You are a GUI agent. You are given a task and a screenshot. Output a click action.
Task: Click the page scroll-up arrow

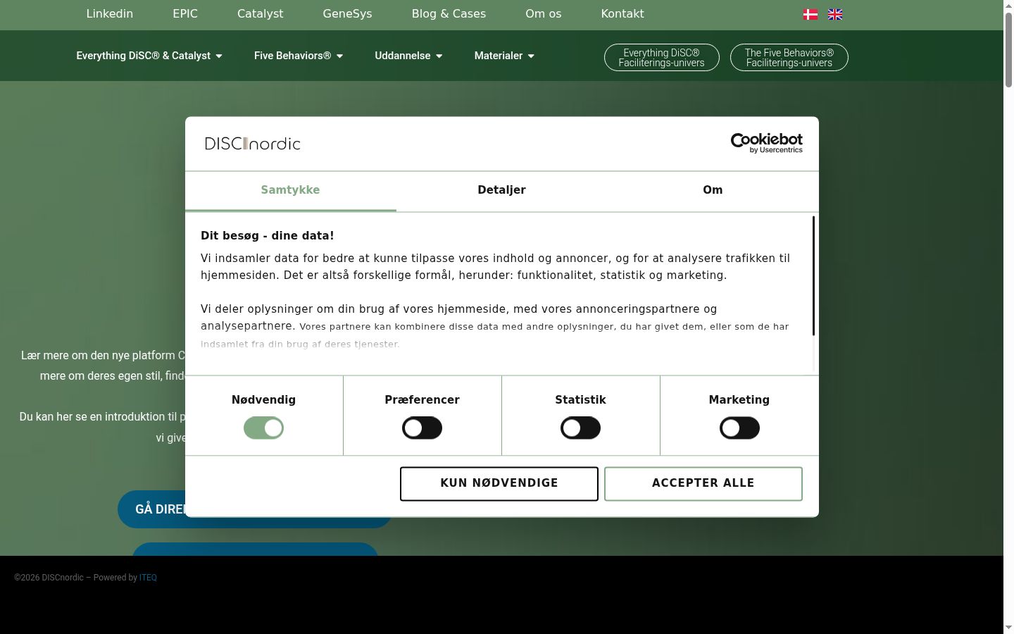pos(1008,6)
